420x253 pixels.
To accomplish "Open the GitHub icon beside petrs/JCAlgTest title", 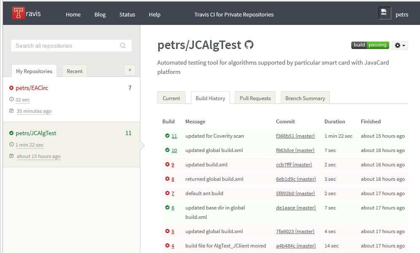I will coord(249,45).
